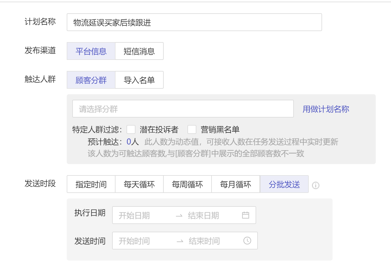Select 每周循环 sending period

click(x=187, y=184)
